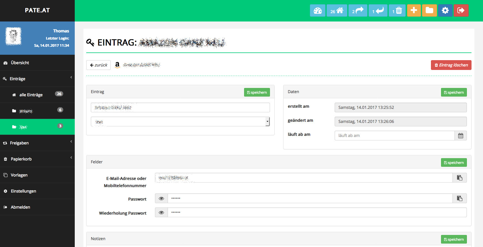The image size is (483, 247).
Task: Open calendar picker for läuft ab am
Action: tap(461, 136)
